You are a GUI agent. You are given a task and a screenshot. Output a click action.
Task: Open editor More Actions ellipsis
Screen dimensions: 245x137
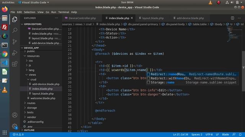click(x=239, y=18)
